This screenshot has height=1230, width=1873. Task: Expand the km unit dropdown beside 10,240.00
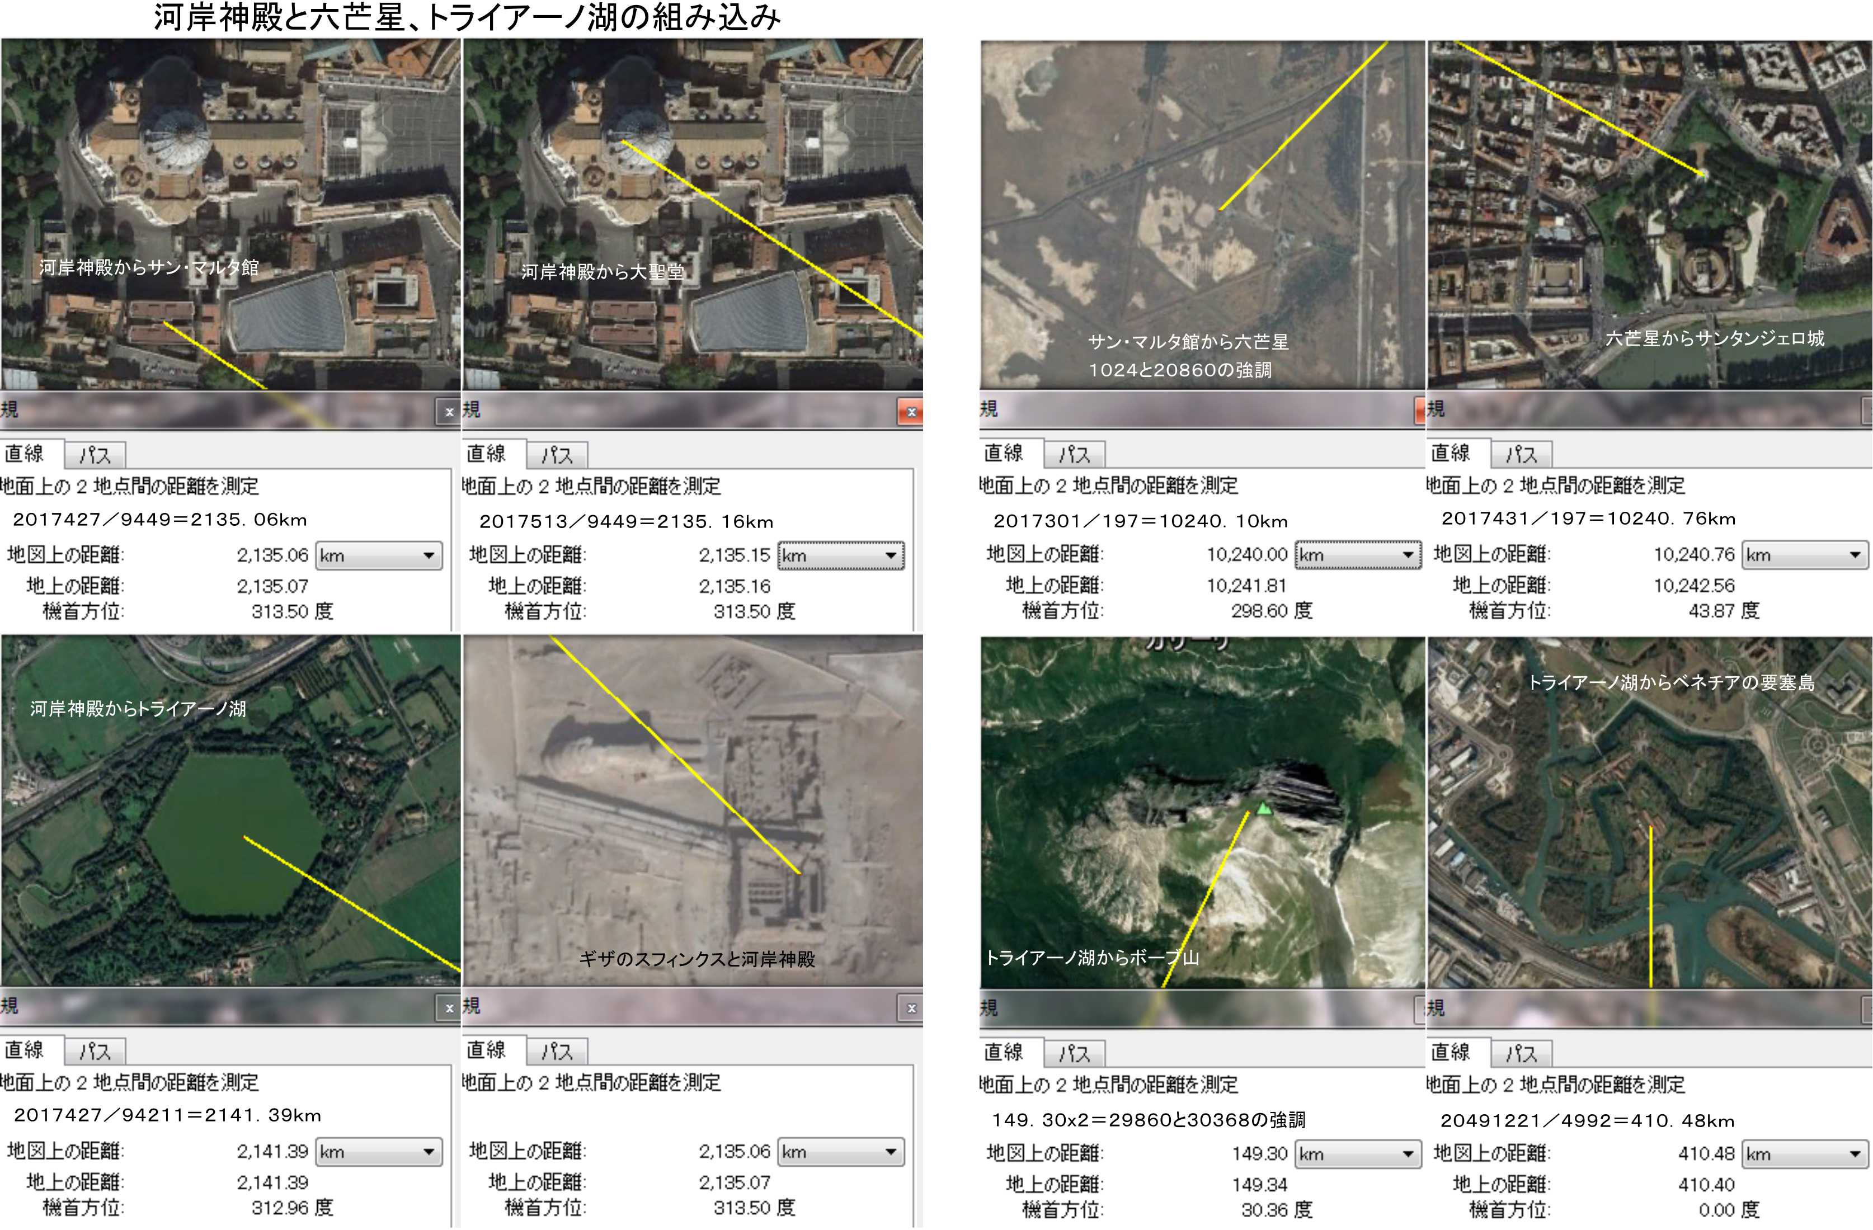point(1358,555)
